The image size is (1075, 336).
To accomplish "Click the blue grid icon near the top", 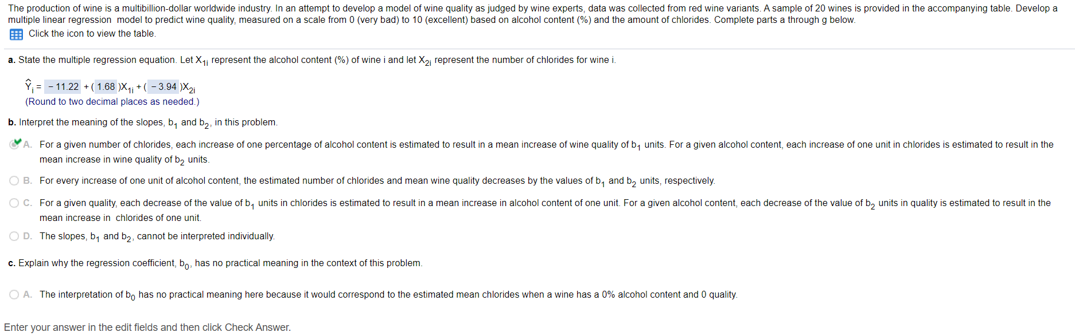I will click(15, 34).
